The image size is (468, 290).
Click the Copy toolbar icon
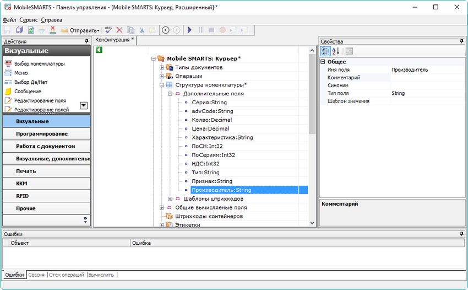pyautogui.click(x=130, y=30)
